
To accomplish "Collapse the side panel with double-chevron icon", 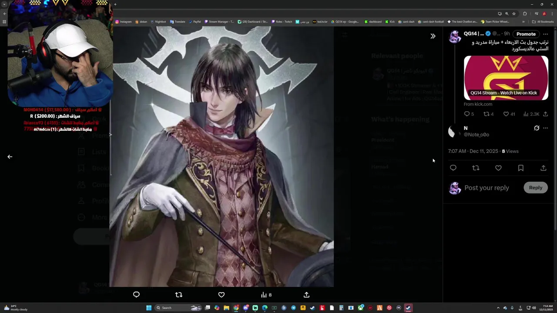I will [x=433, y=36].
